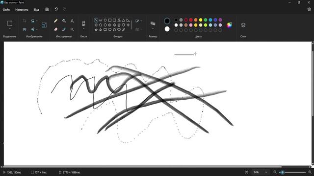Select the Magnifier tool
Viewport: 314px width, 176px height.
tap(72, 29)
